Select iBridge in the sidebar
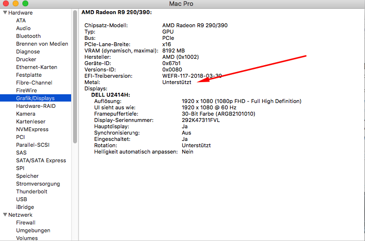This screenshot has width=365, height=241. [x=25, y=207]
